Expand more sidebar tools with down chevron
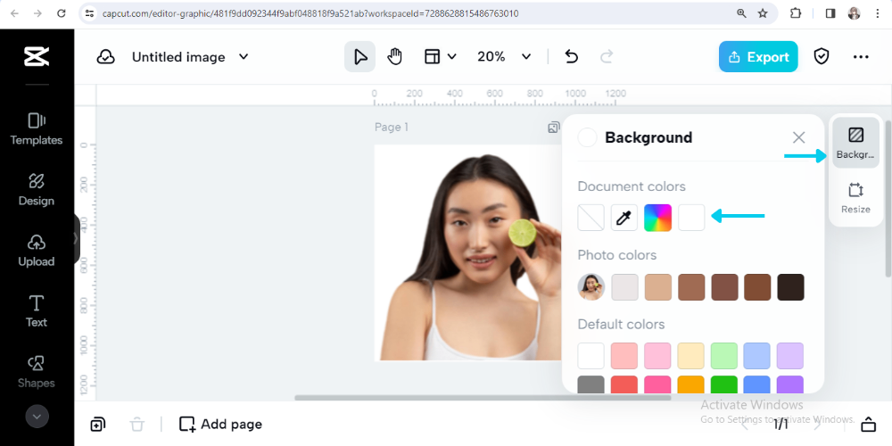Viewport: 892px width, 446px height. (37, 417)
